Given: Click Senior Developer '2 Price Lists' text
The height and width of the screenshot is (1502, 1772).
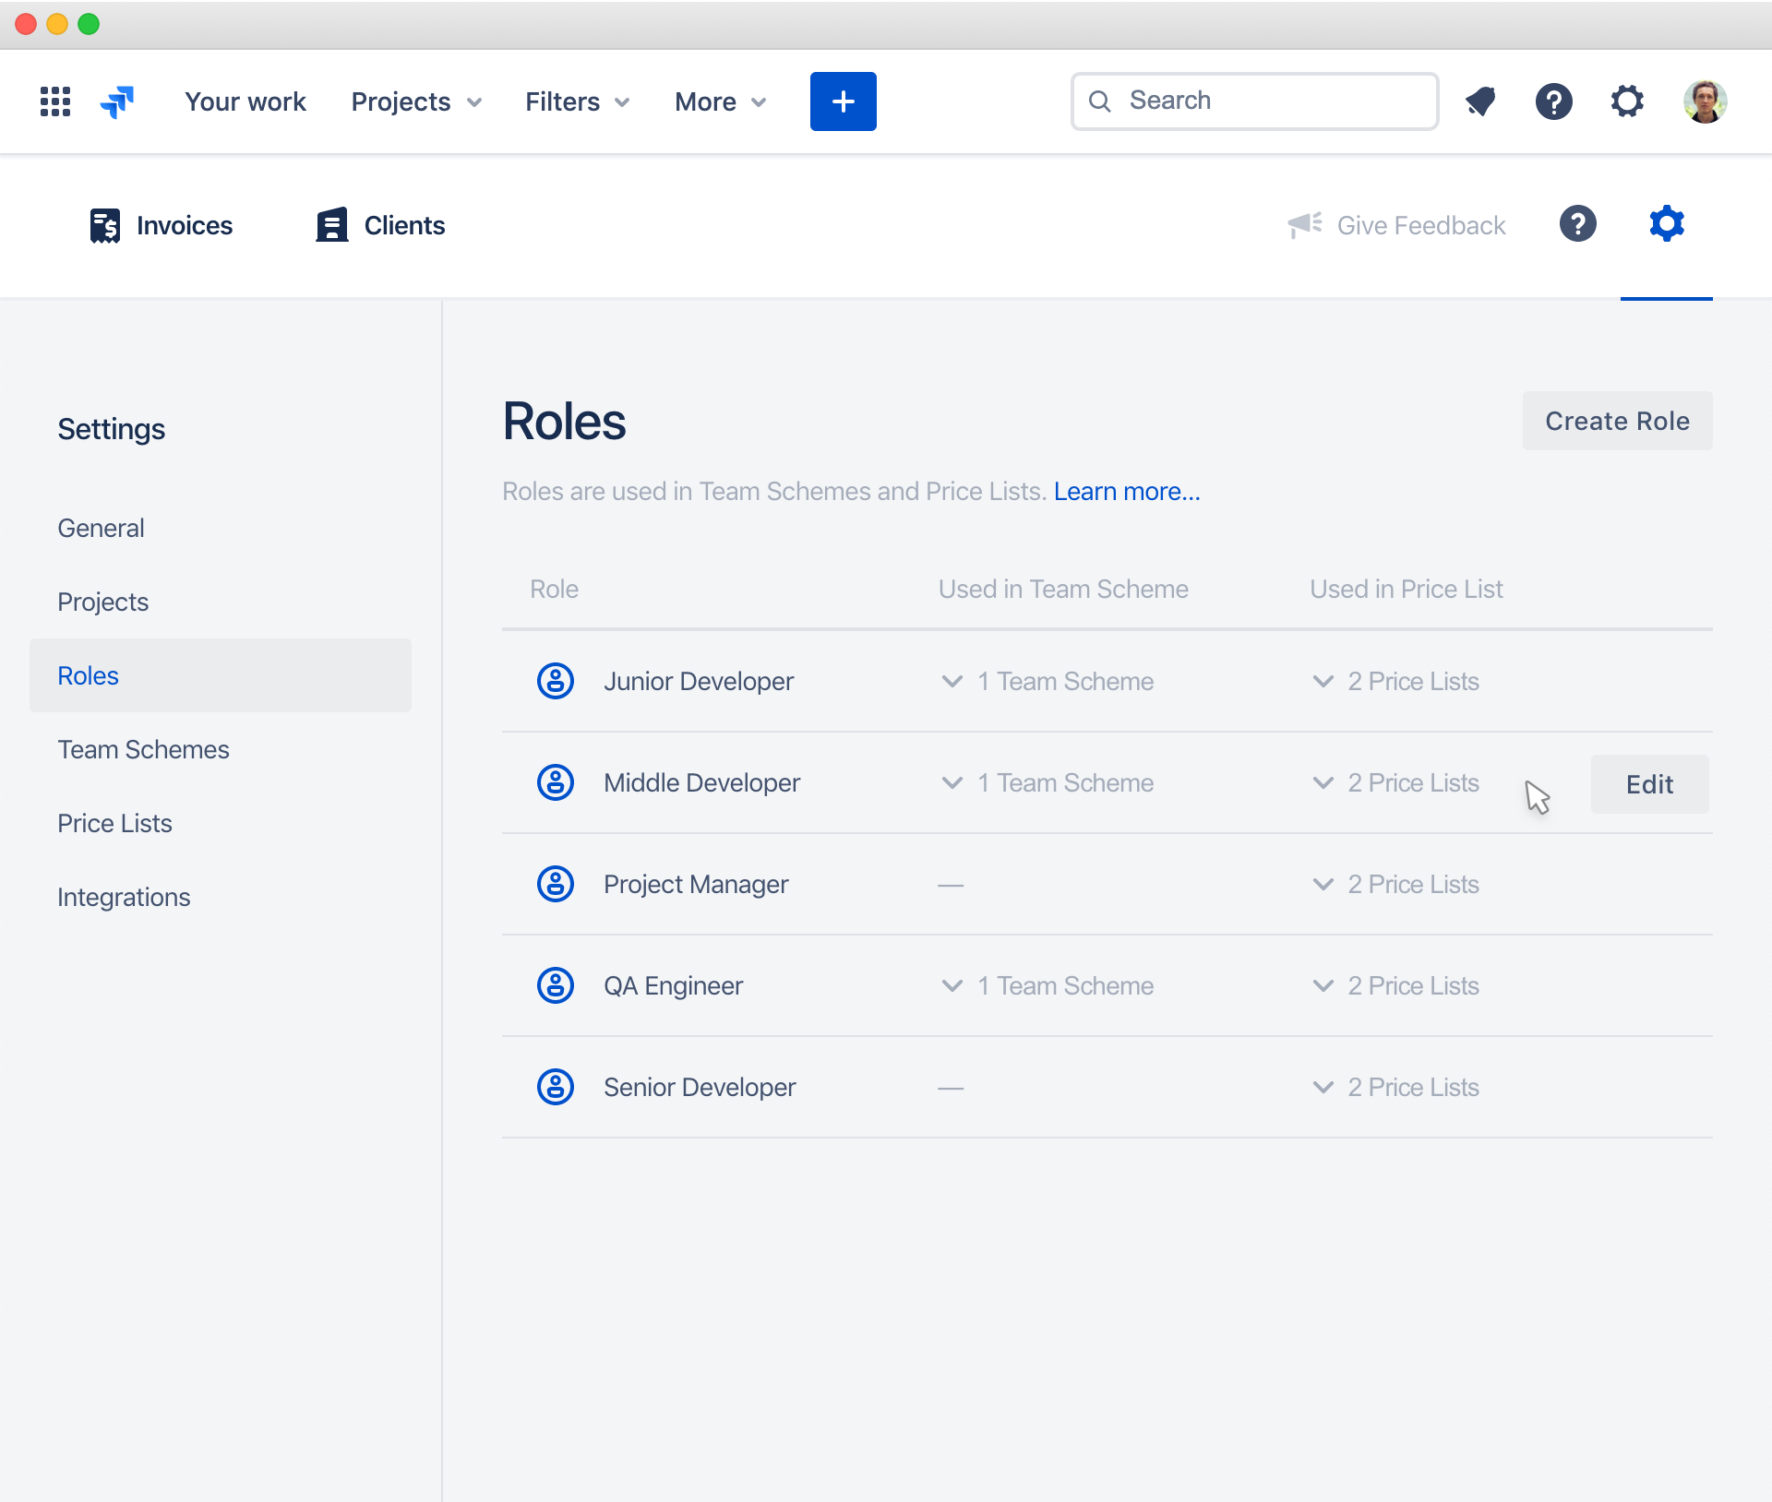Looking at the screenshot, I should pos(1413,1087).
